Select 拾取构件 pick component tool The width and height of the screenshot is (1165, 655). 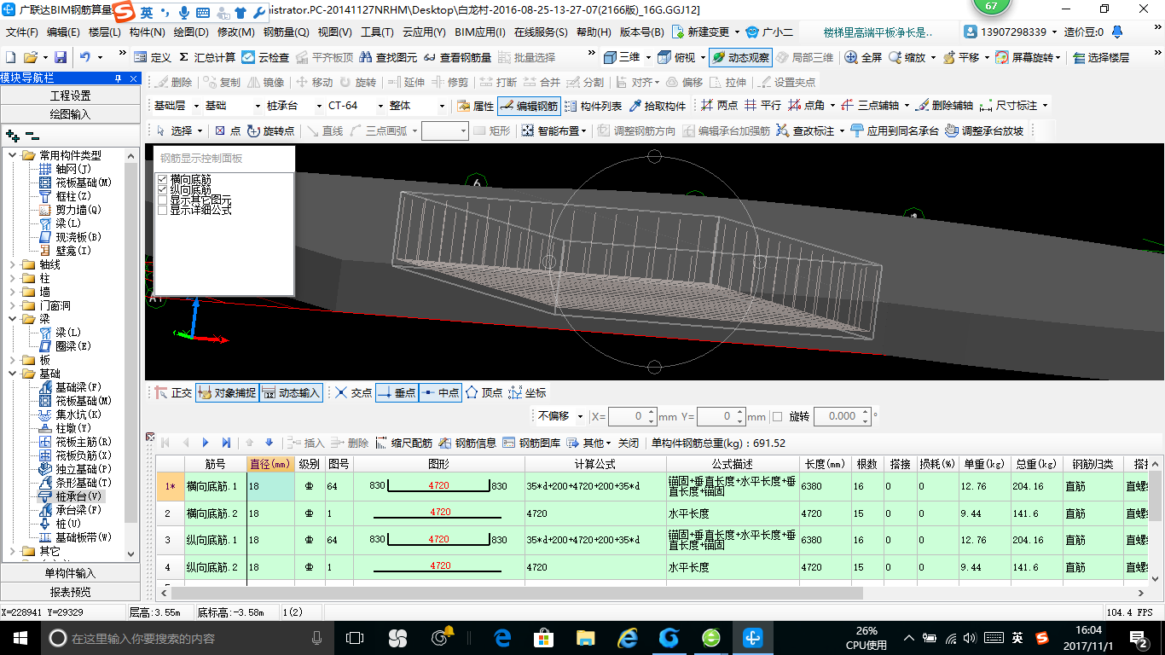tap(657, 106)
